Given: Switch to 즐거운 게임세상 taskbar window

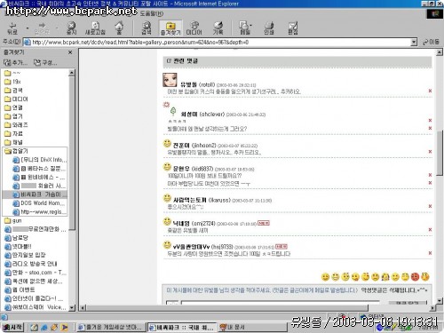Looking at the screenshot, I should coord(110,327).
